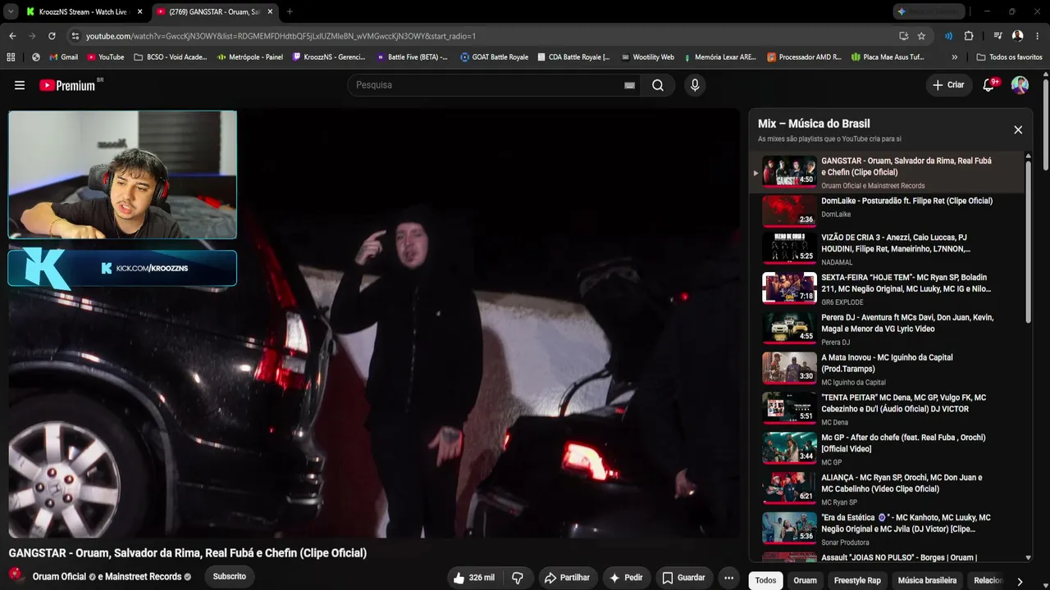Play Perera DJ - Aventura from the mix
1050x590 pixels.
(888, 329)
